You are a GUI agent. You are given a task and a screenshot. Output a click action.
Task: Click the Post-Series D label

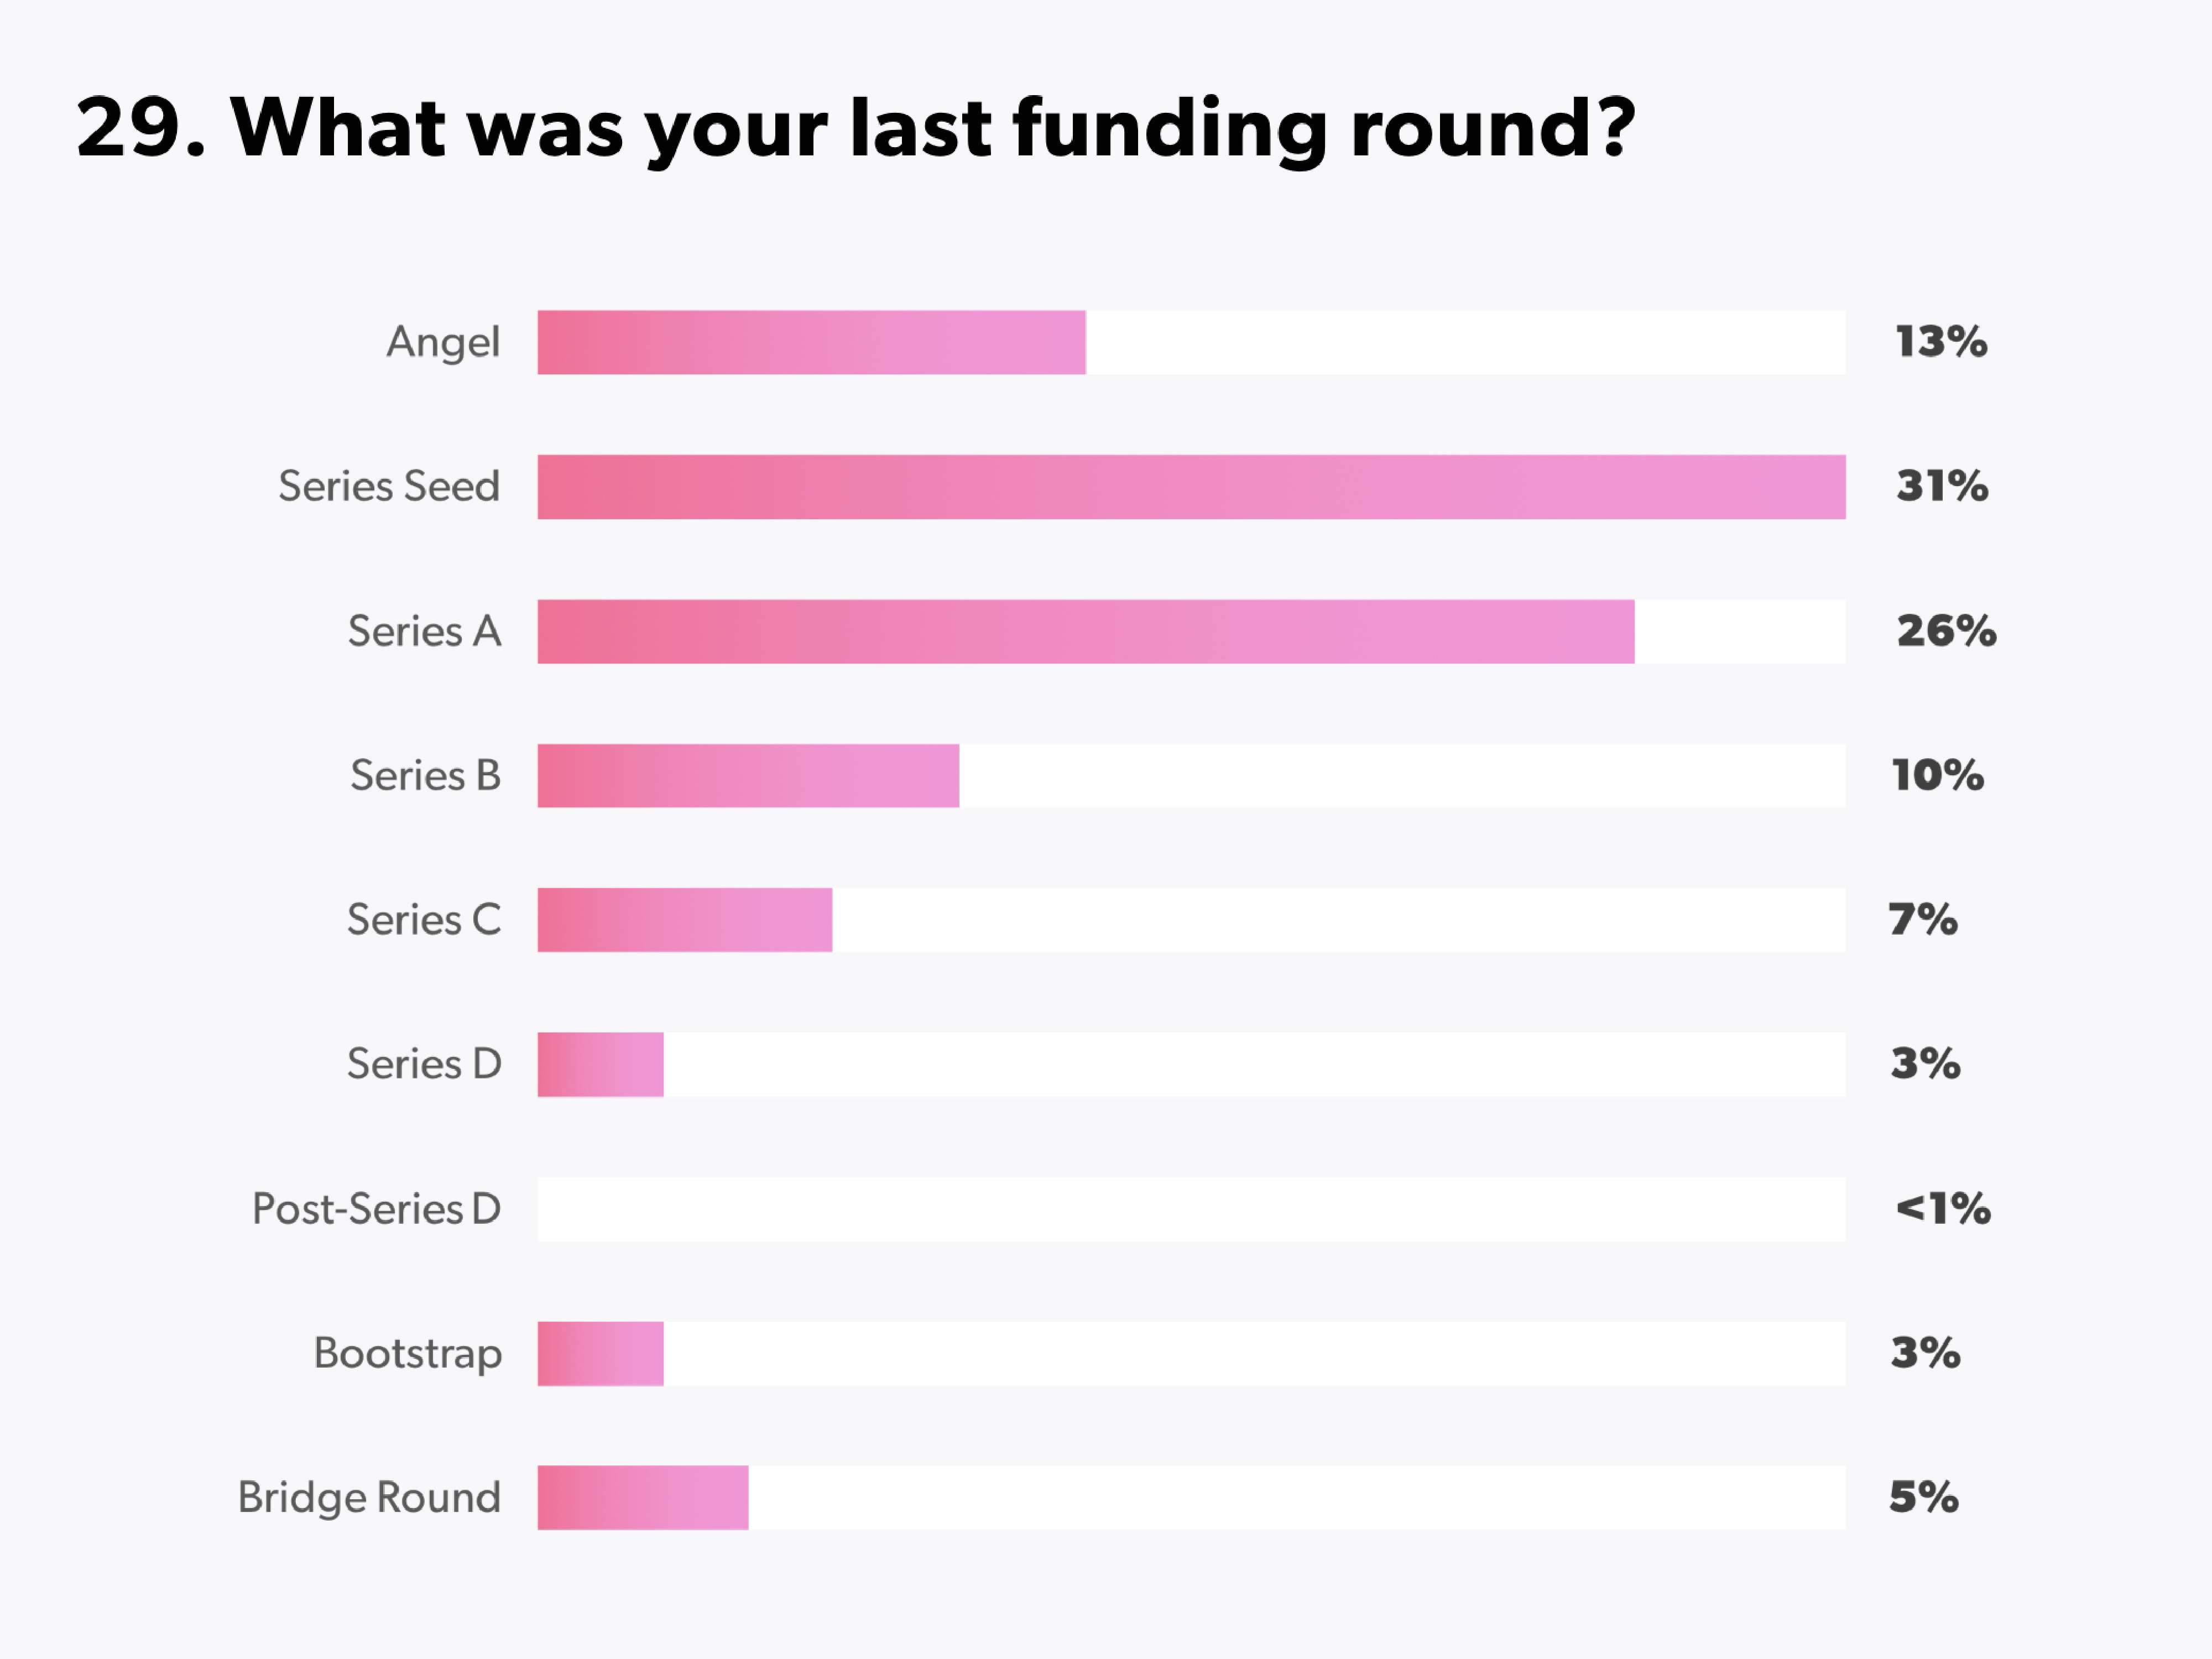pyautogui.click(x=376, y=1209)
